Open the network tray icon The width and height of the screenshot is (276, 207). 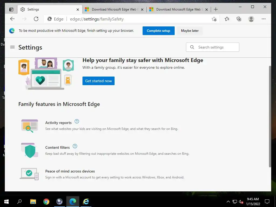[235, 202]
